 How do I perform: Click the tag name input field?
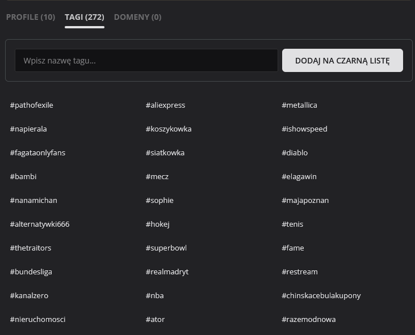point(146,61)
